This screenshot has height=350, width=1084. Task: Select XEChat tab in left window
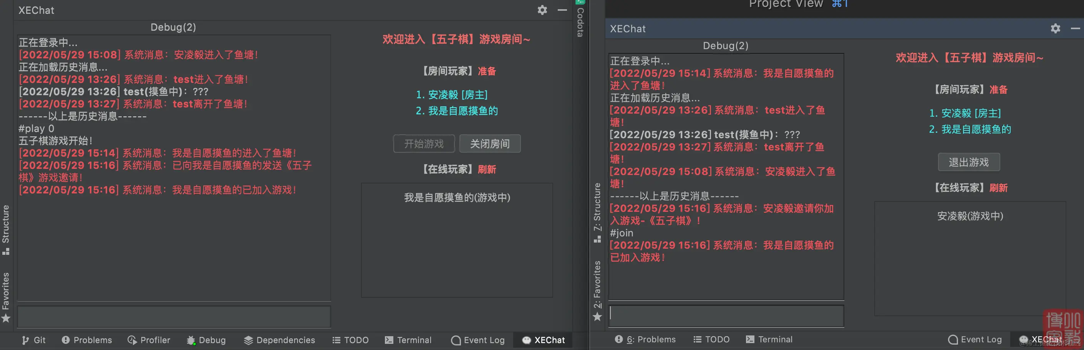coord(543,340)
